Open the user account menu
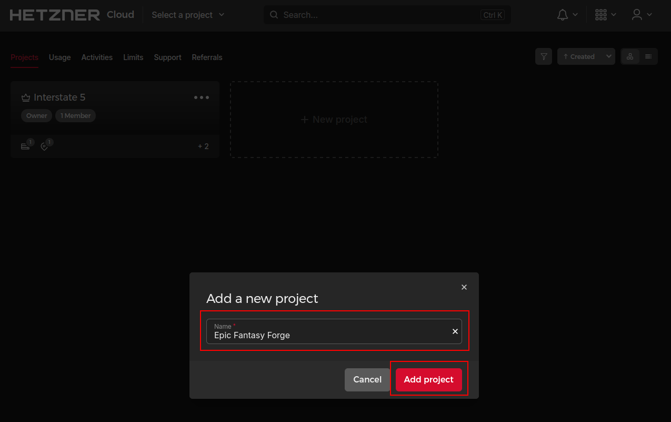 pos(642,15)
